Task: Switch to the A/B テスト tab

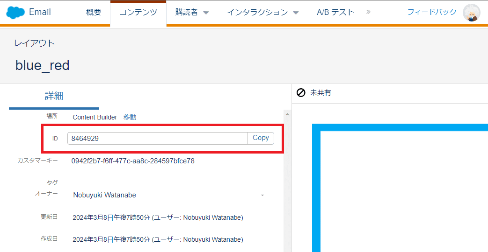Action: point(335,13)
